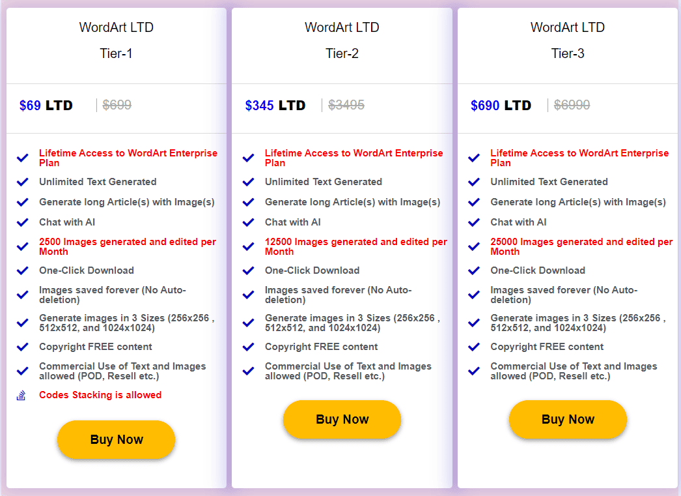
Task: Click the strikethrough "$3495" price in Tier-2
Action: 346,105
